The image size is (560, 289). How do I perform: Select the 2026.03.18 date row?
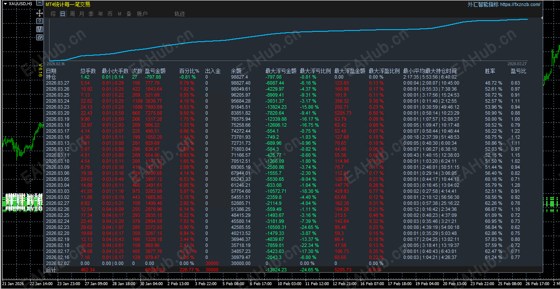(58, 125)
